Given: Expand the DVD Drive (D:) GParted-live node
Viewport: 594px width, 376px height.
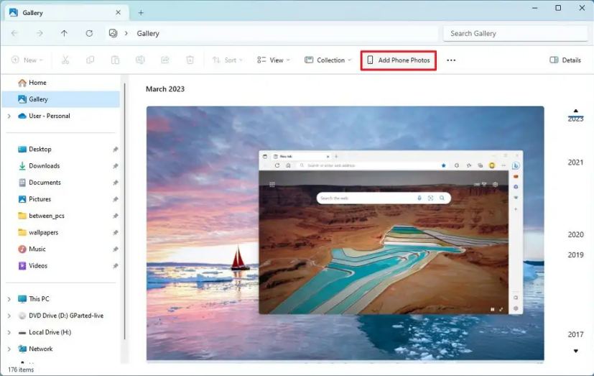Looking at the screenshot, I should tap(9, 316).
